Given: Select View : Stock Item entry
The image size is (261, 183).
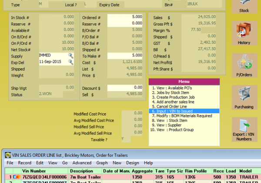Looking at the screenshot, I should (x=184, y=121).
